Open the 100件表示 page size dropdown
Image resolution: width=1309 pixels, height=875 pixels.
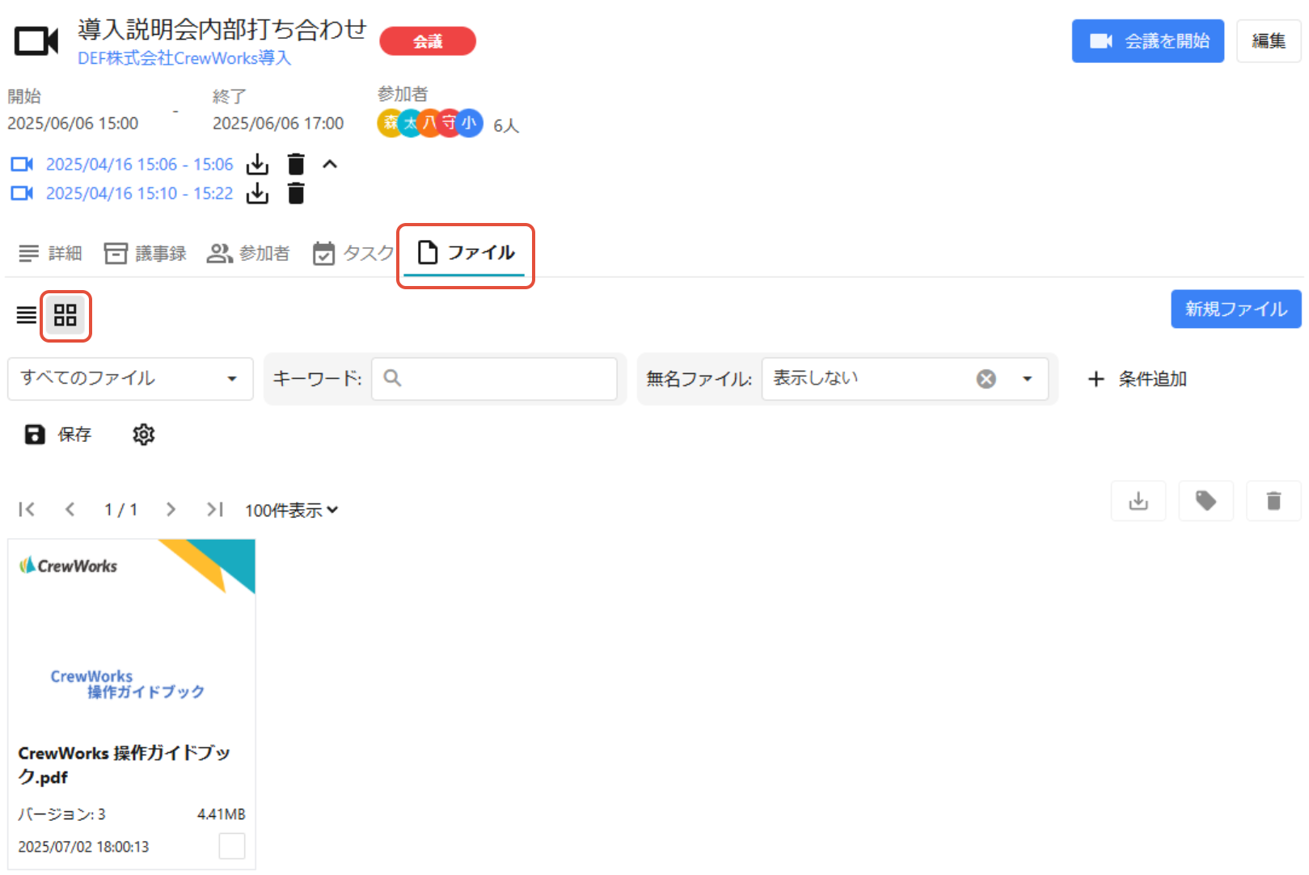[x=291, y=511]
